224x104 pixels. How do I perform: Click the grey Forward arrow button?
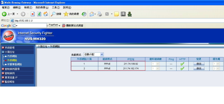pos(23,14)
